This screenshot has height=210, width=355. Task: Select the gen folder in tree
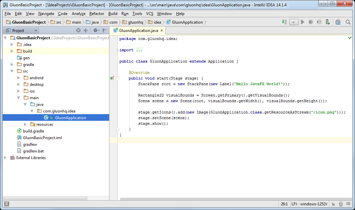point(23,58)
